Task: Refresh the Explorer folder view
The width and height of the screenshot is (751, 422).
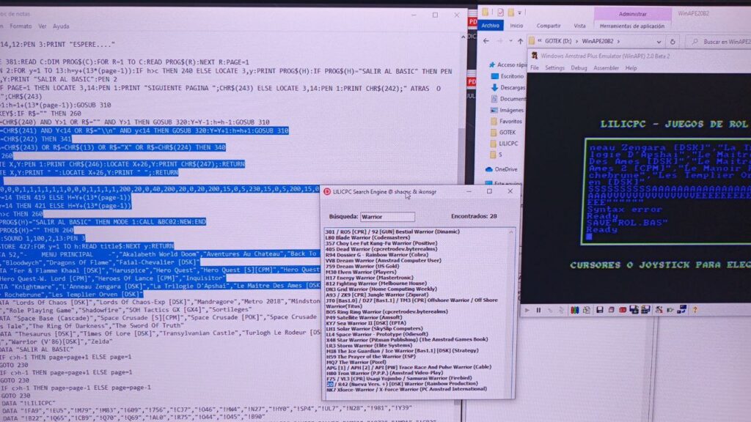Action: (673, 42)
